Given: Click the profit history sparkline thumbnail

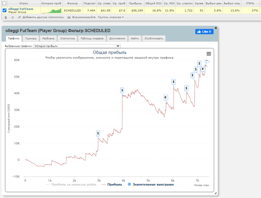Looking at the screenshot, I should [51, 11].
